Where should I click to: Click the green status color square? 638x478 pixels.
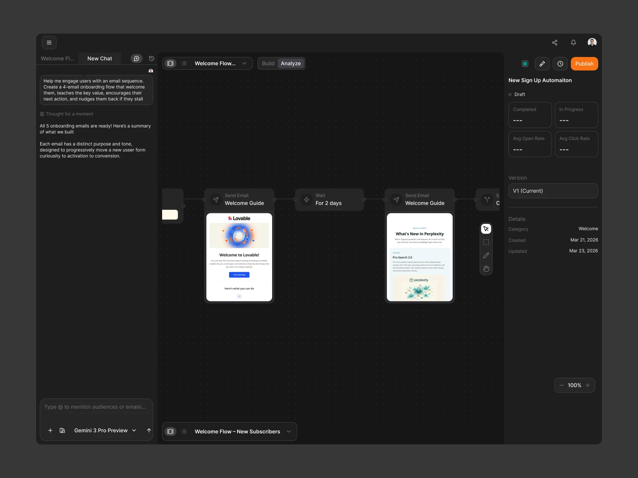(525, 64)
